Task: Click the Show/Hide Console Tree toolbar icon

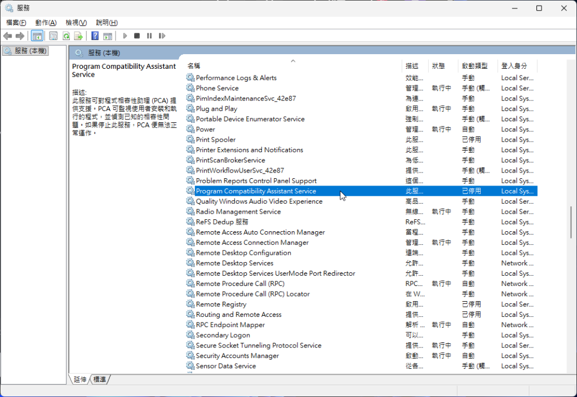Action: pos(37,36)
